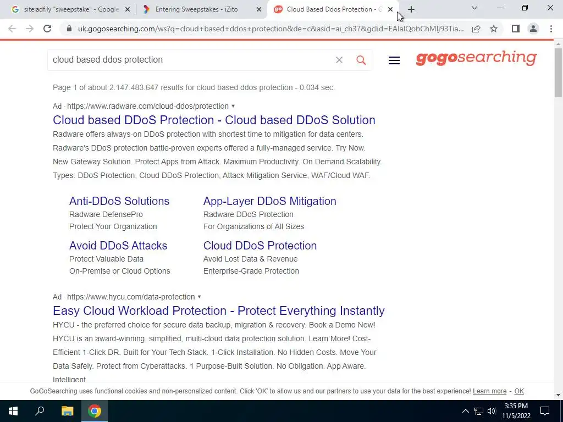Click the Enterprise-Grade Protection text

pyautogui.click(x=251, y=271)
